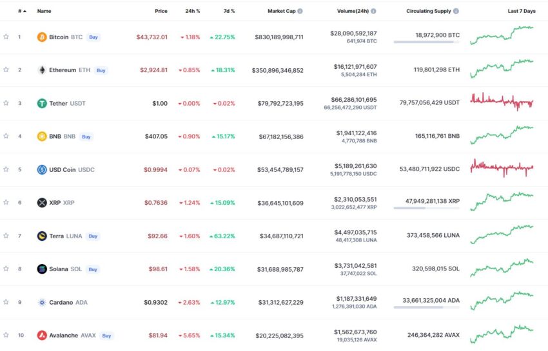Click the USD Coin logo icon
Screen dimensions: 548x351
(x=42, y=170)
